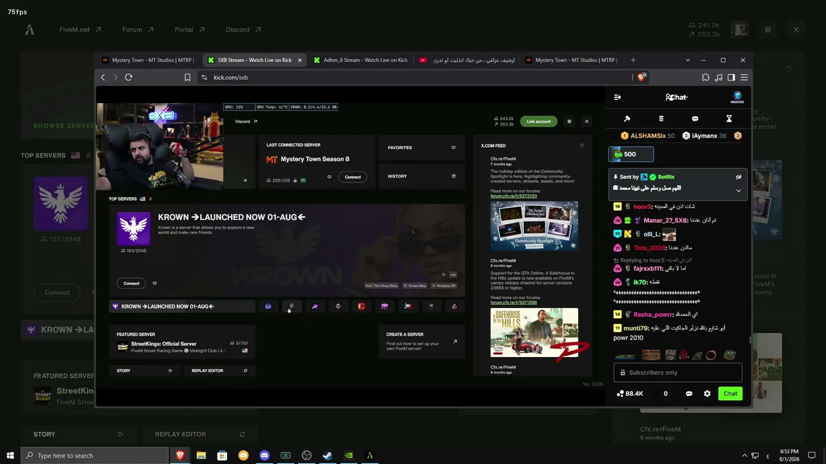Click the Story play button in stream
This screenshot has width=826, height=464.
click(x=170, y=371)
